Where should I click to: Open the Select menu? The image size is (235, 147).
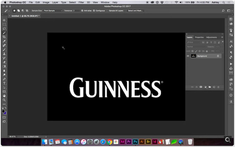[x=72, y=2]
